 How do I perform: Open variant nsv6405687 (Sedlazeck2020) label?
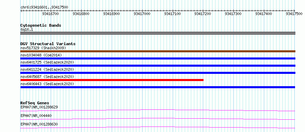[47, 77]
